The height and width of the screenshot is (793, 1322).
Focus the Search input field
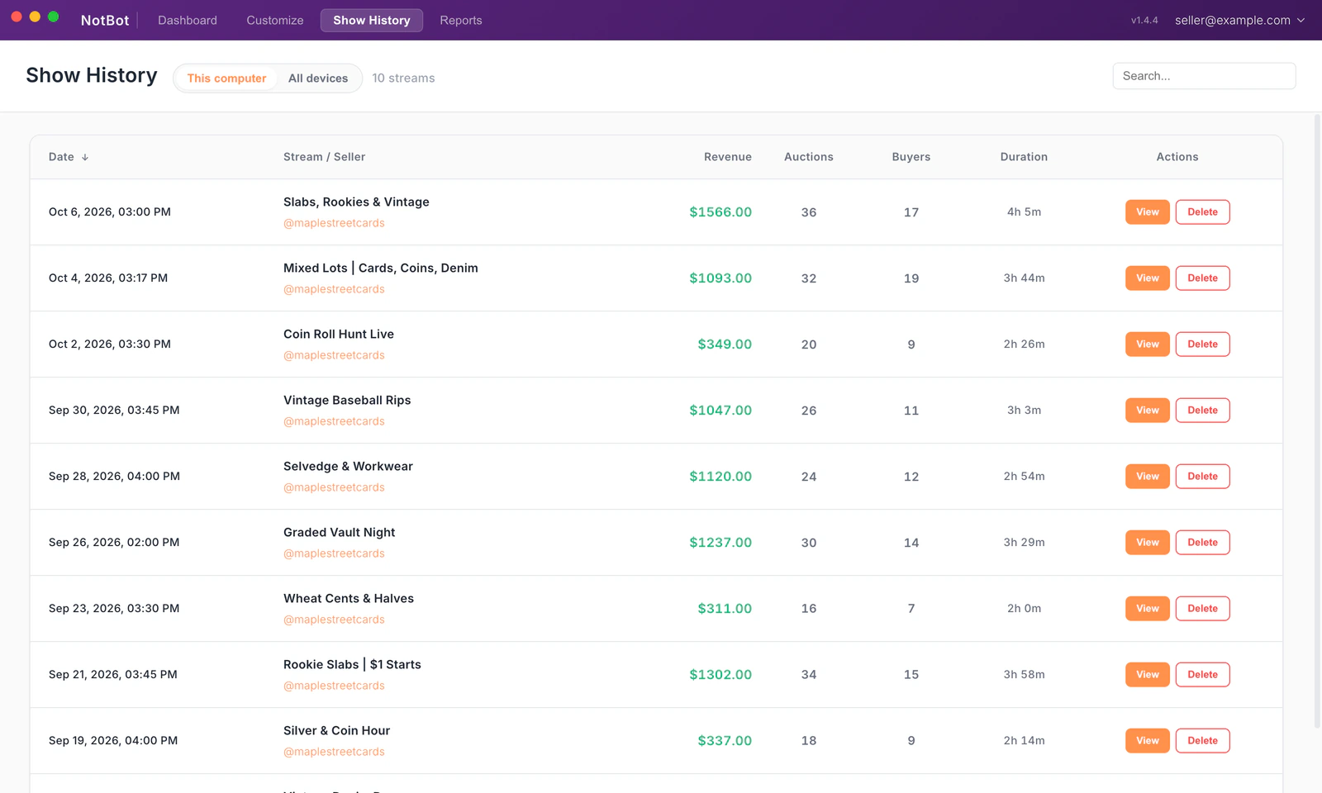coord(1204,76)
